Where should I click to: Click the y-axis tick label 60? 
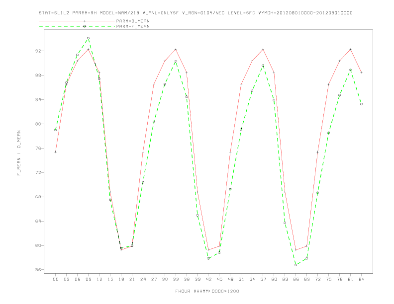click(38, 245)
